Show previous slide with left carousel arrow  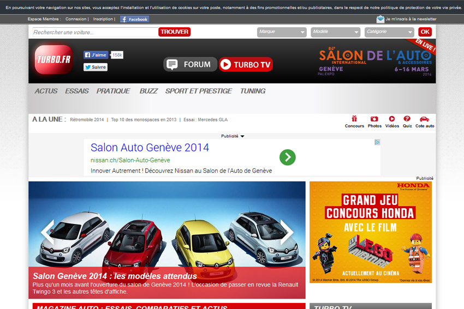[x=48, y=232]
